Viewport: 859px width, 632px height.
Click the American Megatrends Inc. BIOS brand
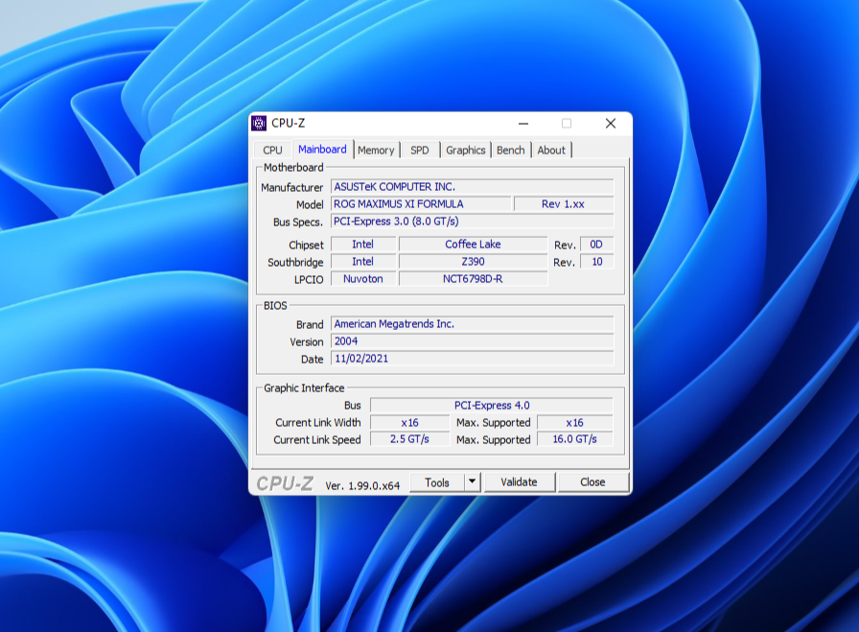(473, 324)
